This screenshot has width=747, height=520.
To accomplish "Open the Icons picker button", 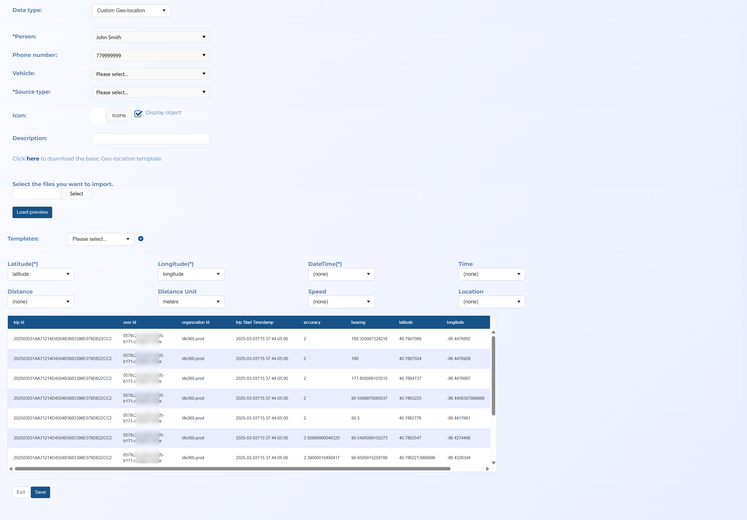I will [119, 115].
